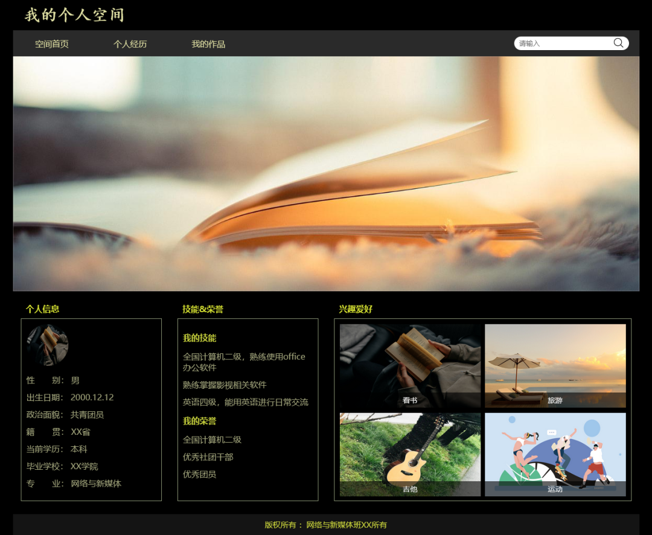Click the 我的个人空间 site title

point(74,15)
